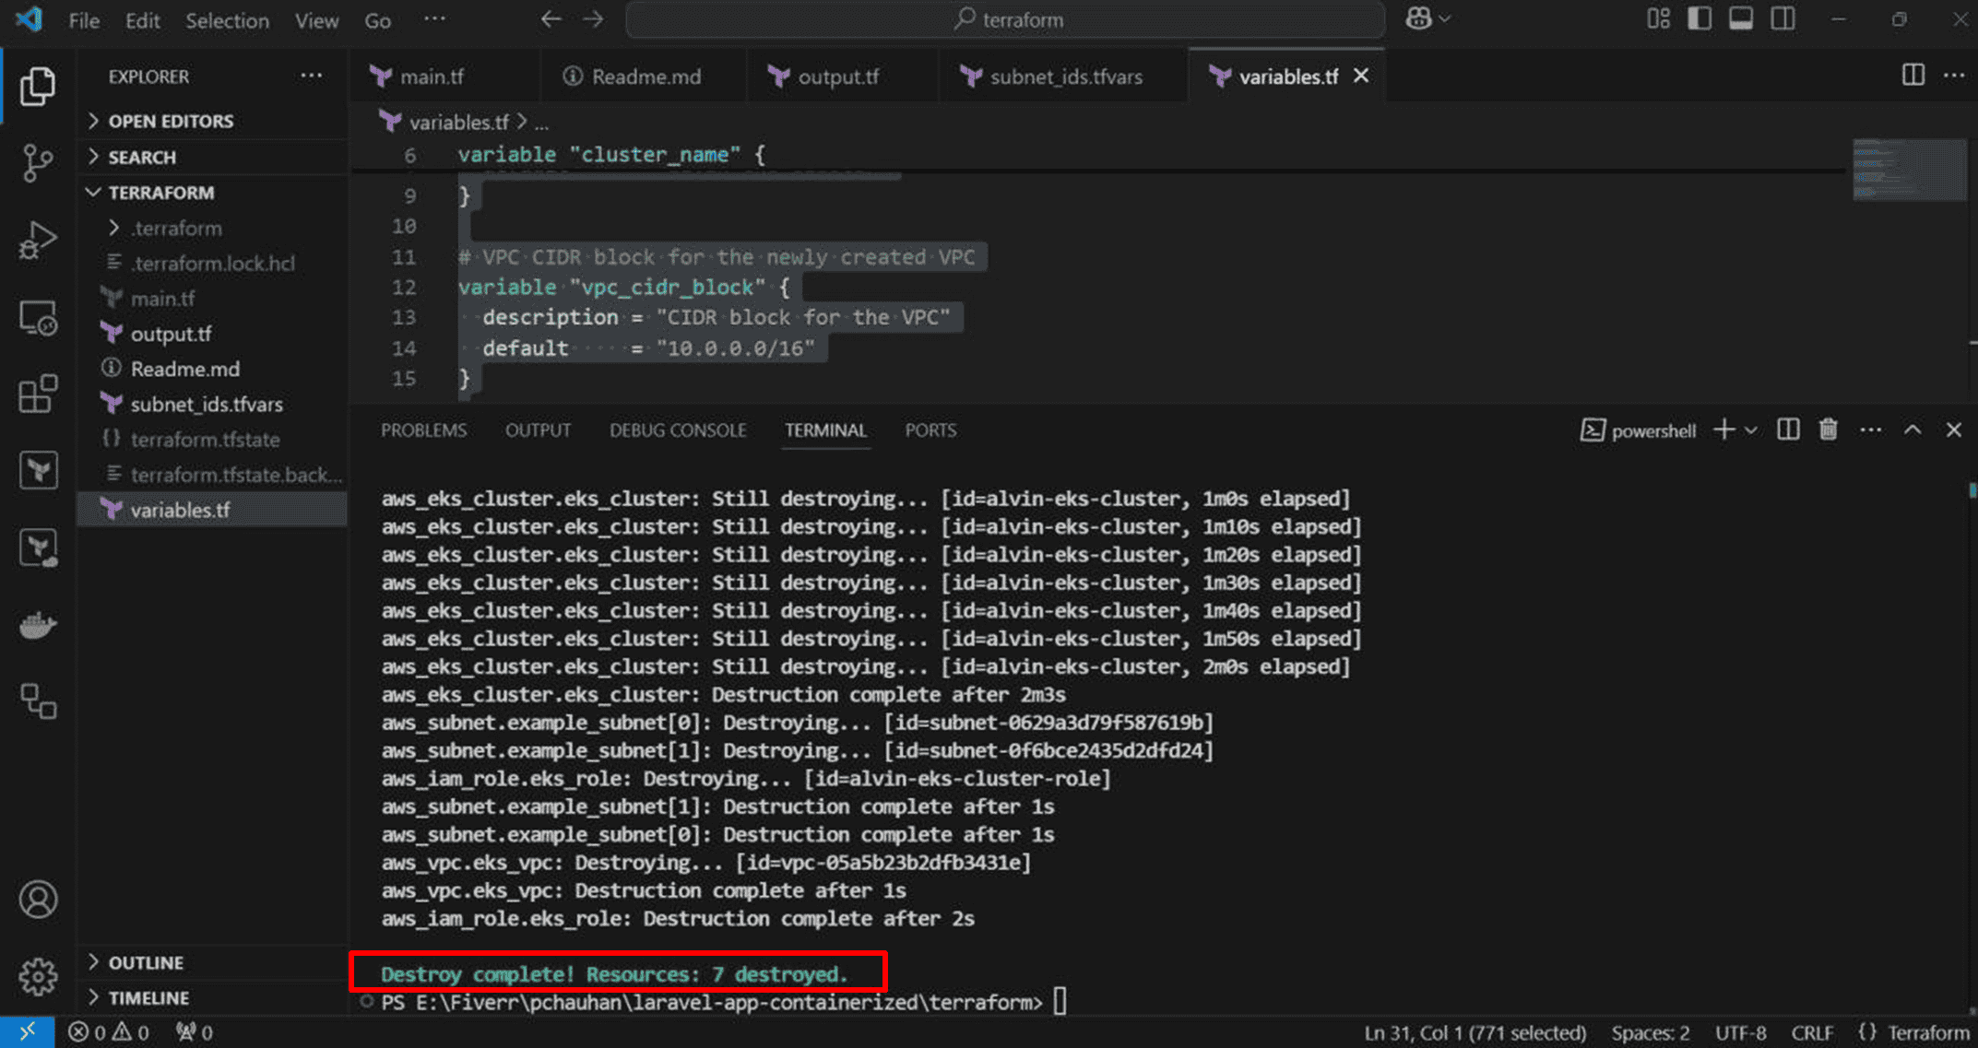Expand the .terraform folder
The image size is (1978, 1048).
click(x=212, y=228)
